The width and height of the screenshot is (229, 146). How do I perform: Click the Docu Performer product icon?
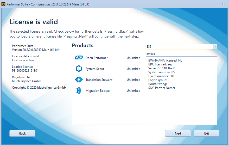point(79,58)
